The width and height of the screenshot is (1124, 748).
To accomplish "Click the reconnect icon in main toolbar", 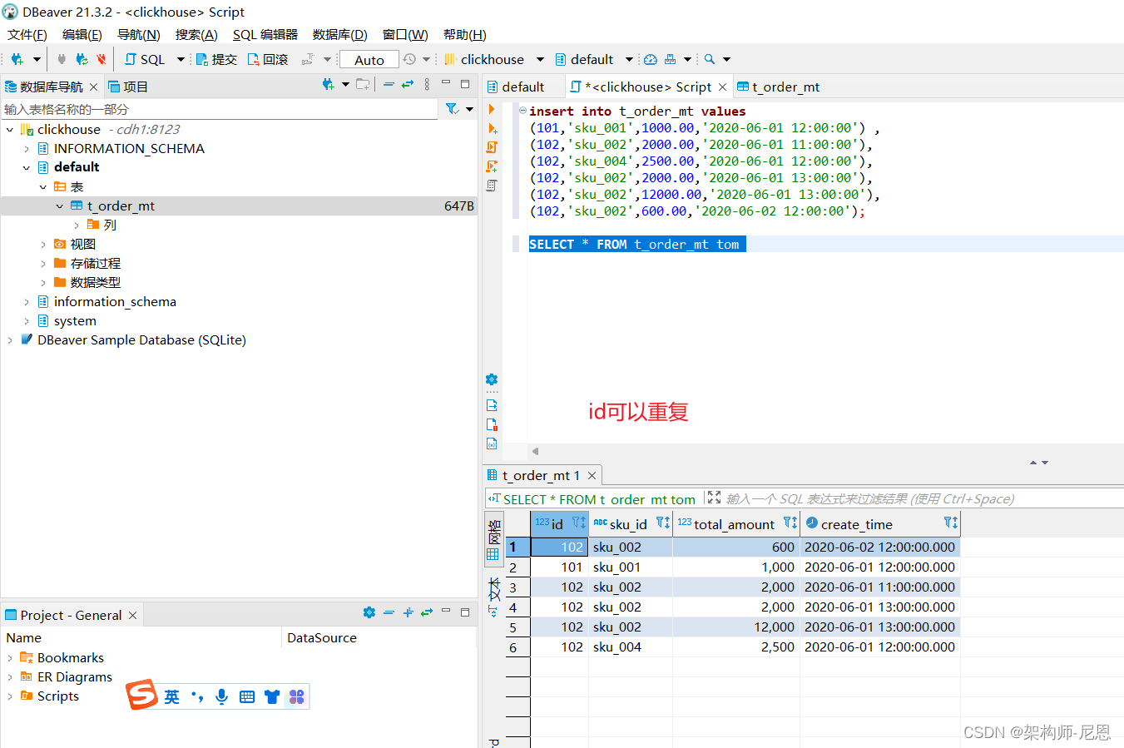I will pyautogui.click(x=82, y=59).
